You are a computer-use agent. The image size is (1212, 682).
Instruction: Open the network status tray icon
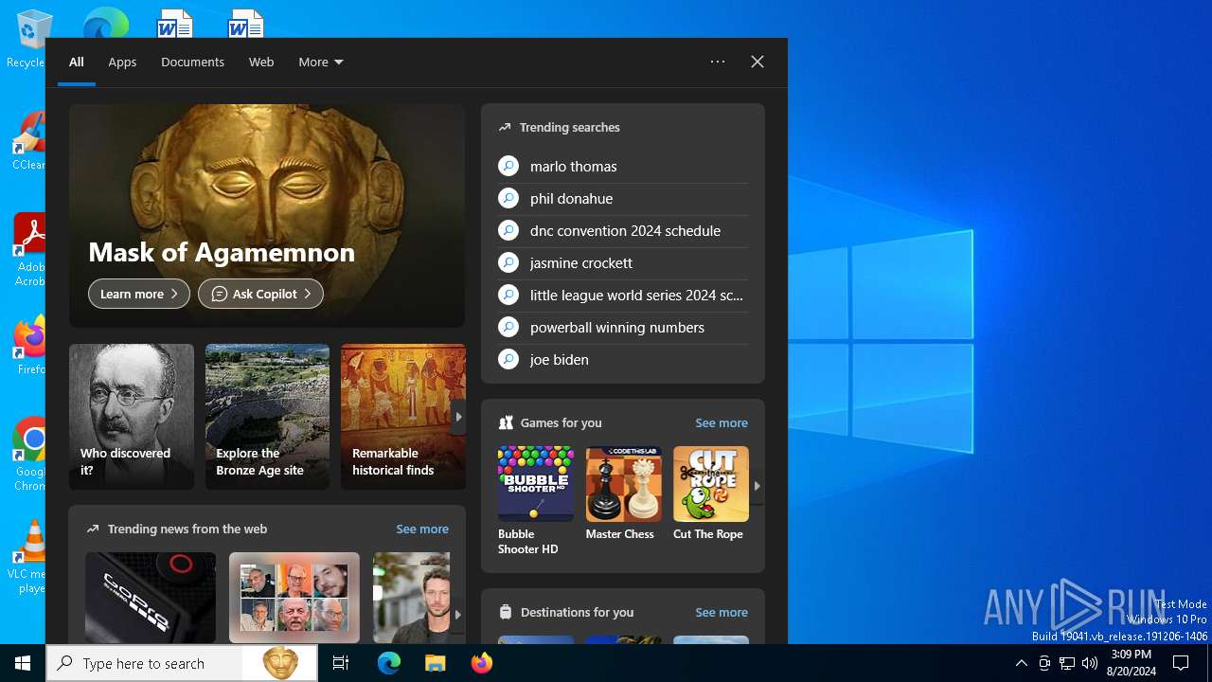(x=1067, y=663)
